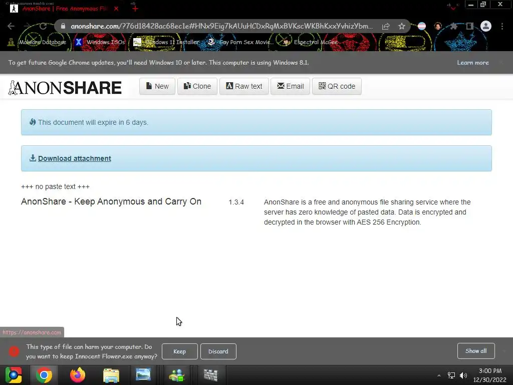
Task: Close the AnonShare tab
Action: coord(116,9)
